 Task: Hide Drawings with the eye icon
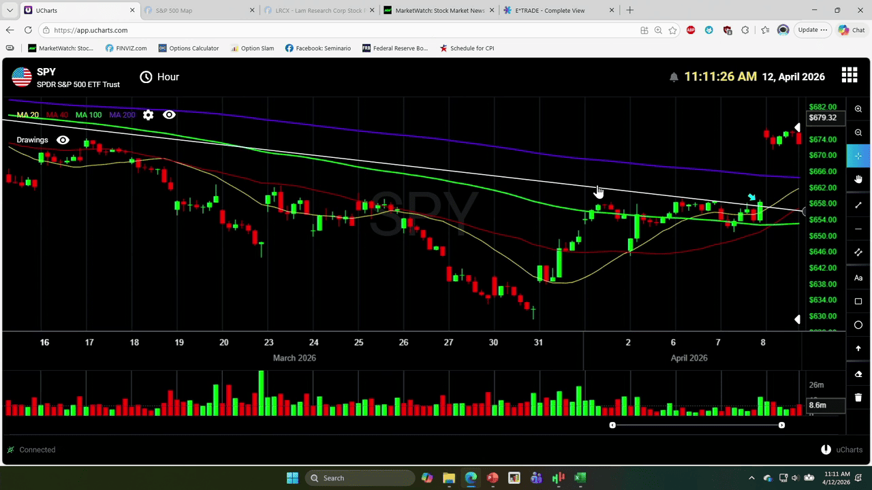pos(63,140)
